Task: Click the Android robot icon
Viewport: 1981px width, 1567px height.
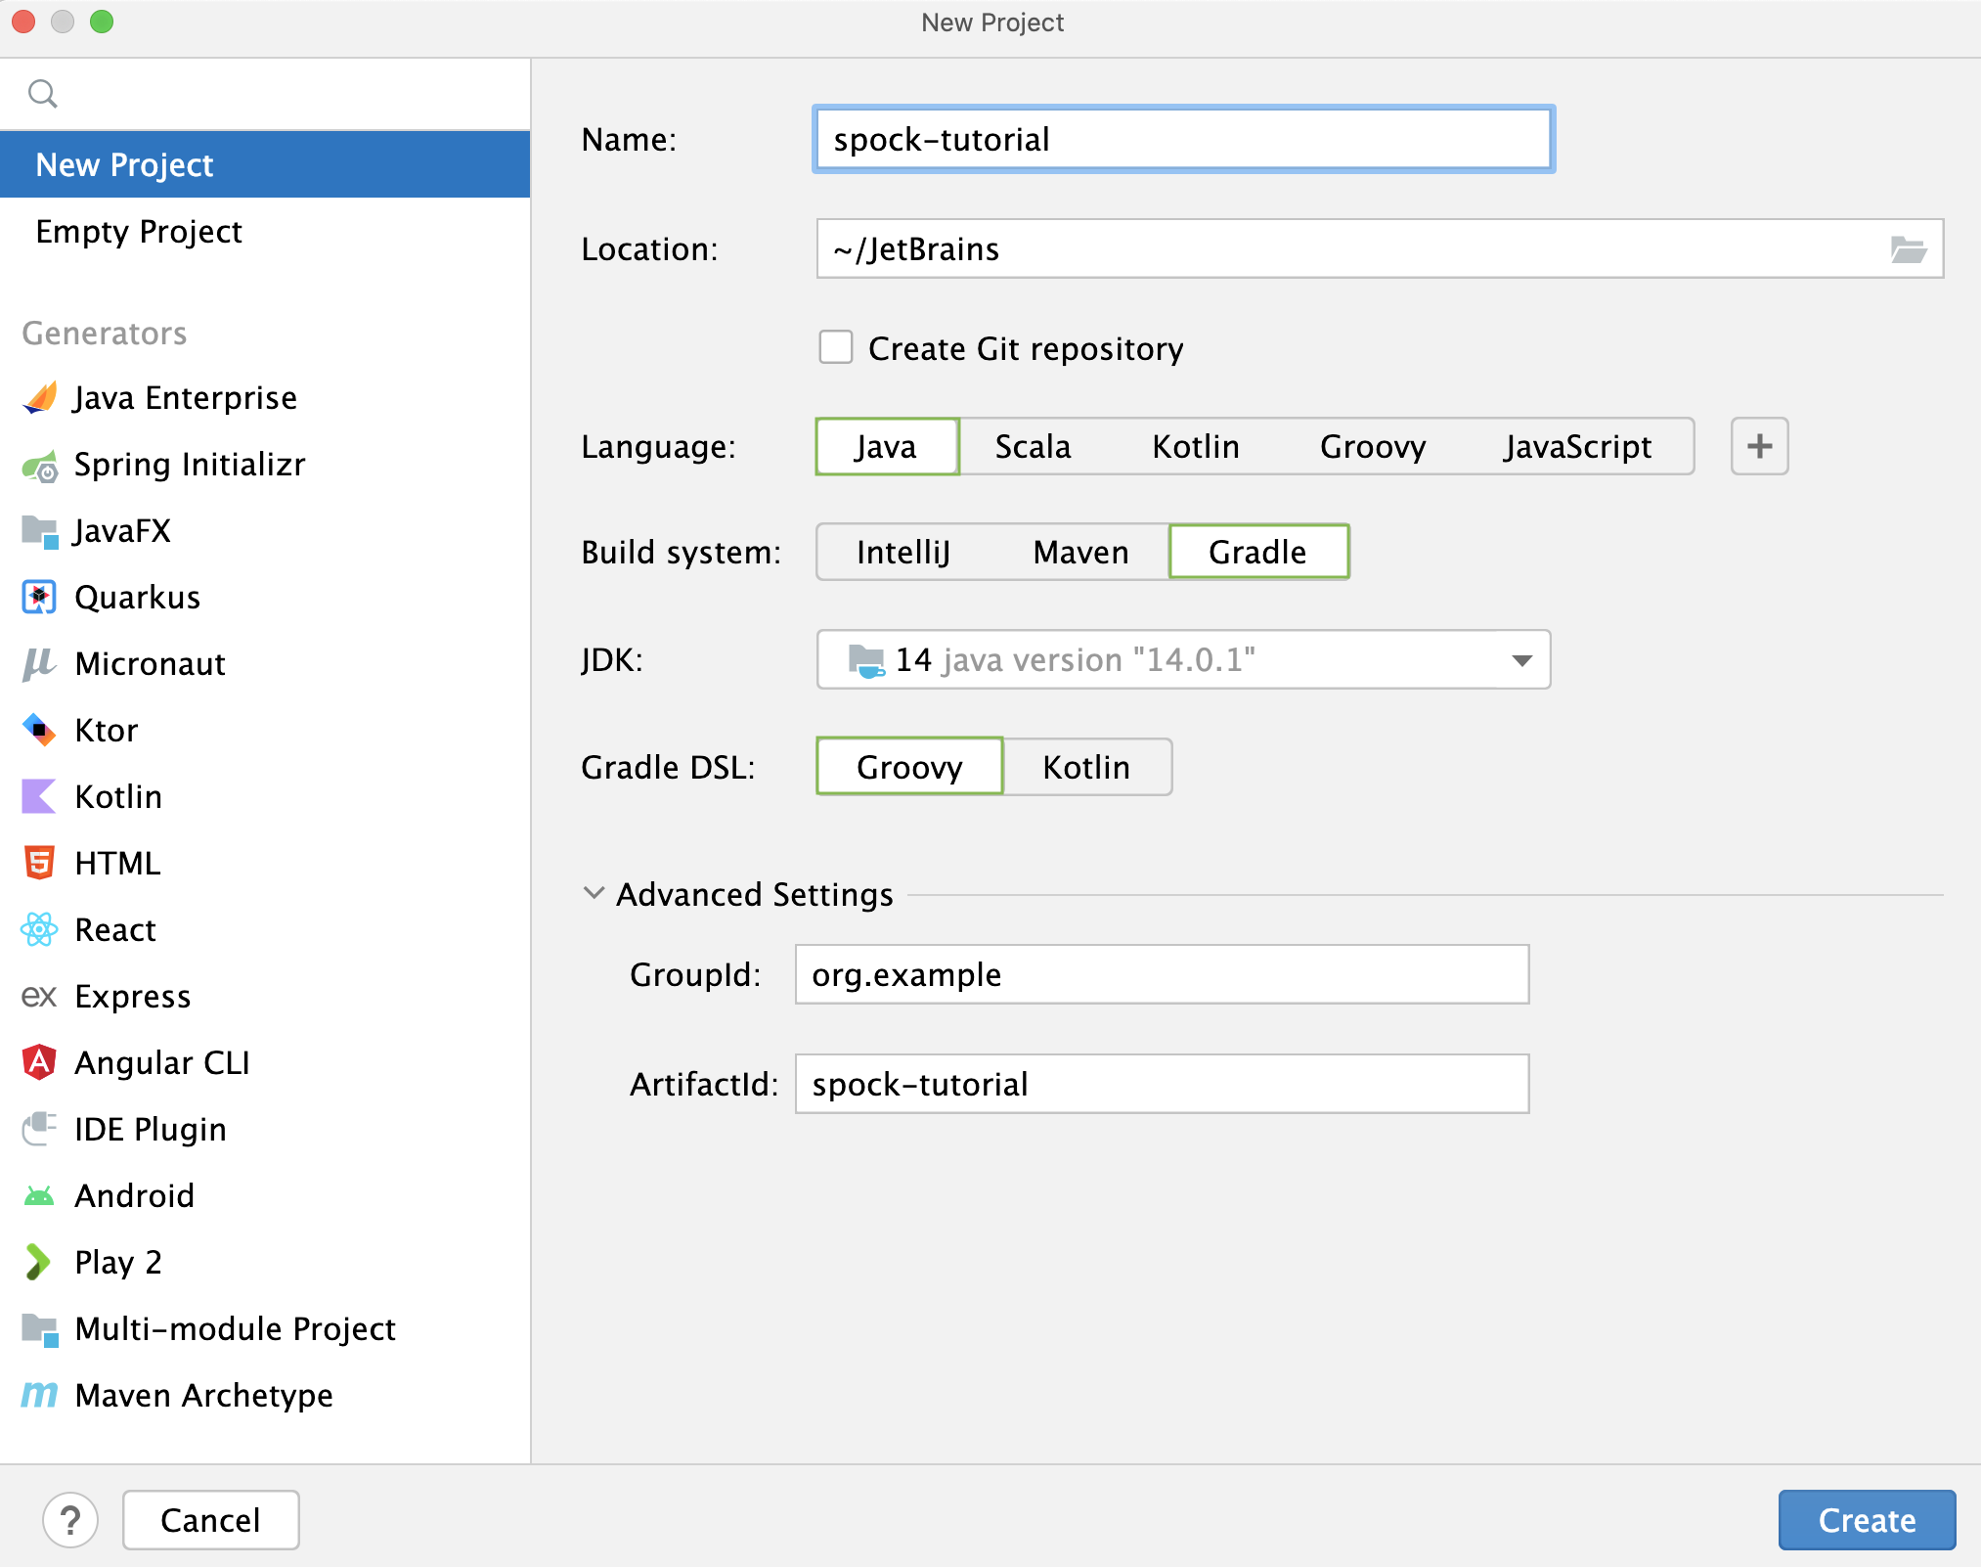Action: tap(39, 1196)
